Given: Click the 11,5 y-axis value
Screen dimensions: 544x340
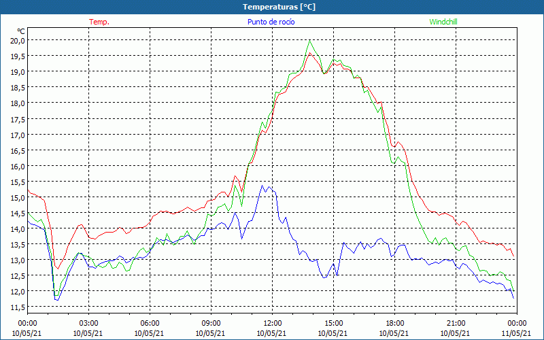Looking at the screenshot, I should click(x=18, y=307).
